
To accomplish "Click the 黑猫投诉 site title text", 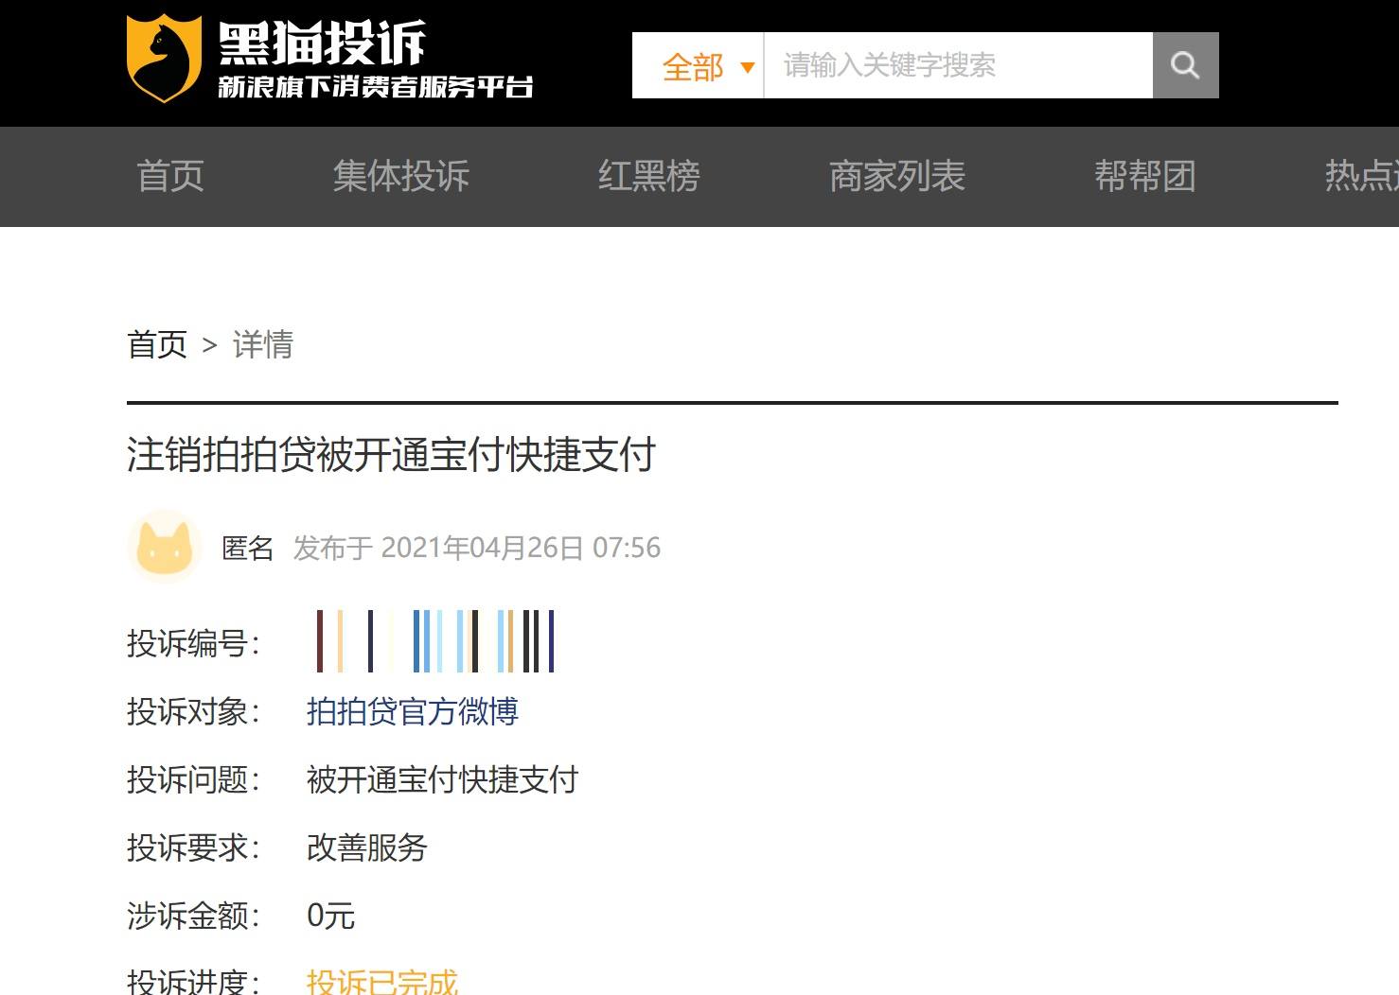I will click(322, 43).
